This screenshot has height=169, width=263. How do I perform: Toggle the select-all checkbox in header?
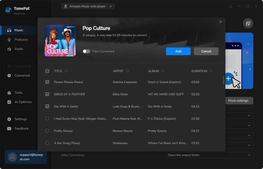(x=47, y=71)
